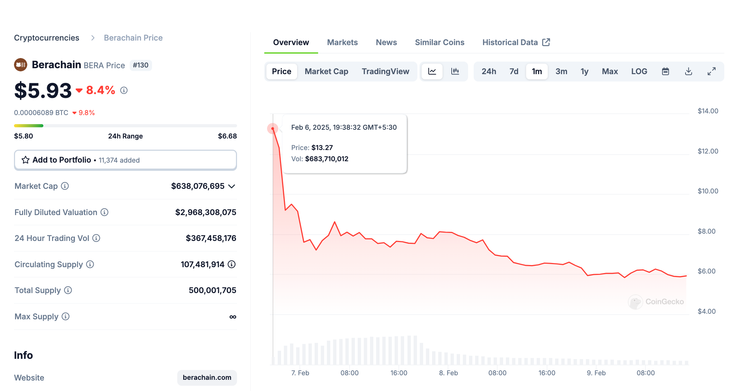Select the TradingView chart toggle
This screenshot has height=391, width=739.
386,71
